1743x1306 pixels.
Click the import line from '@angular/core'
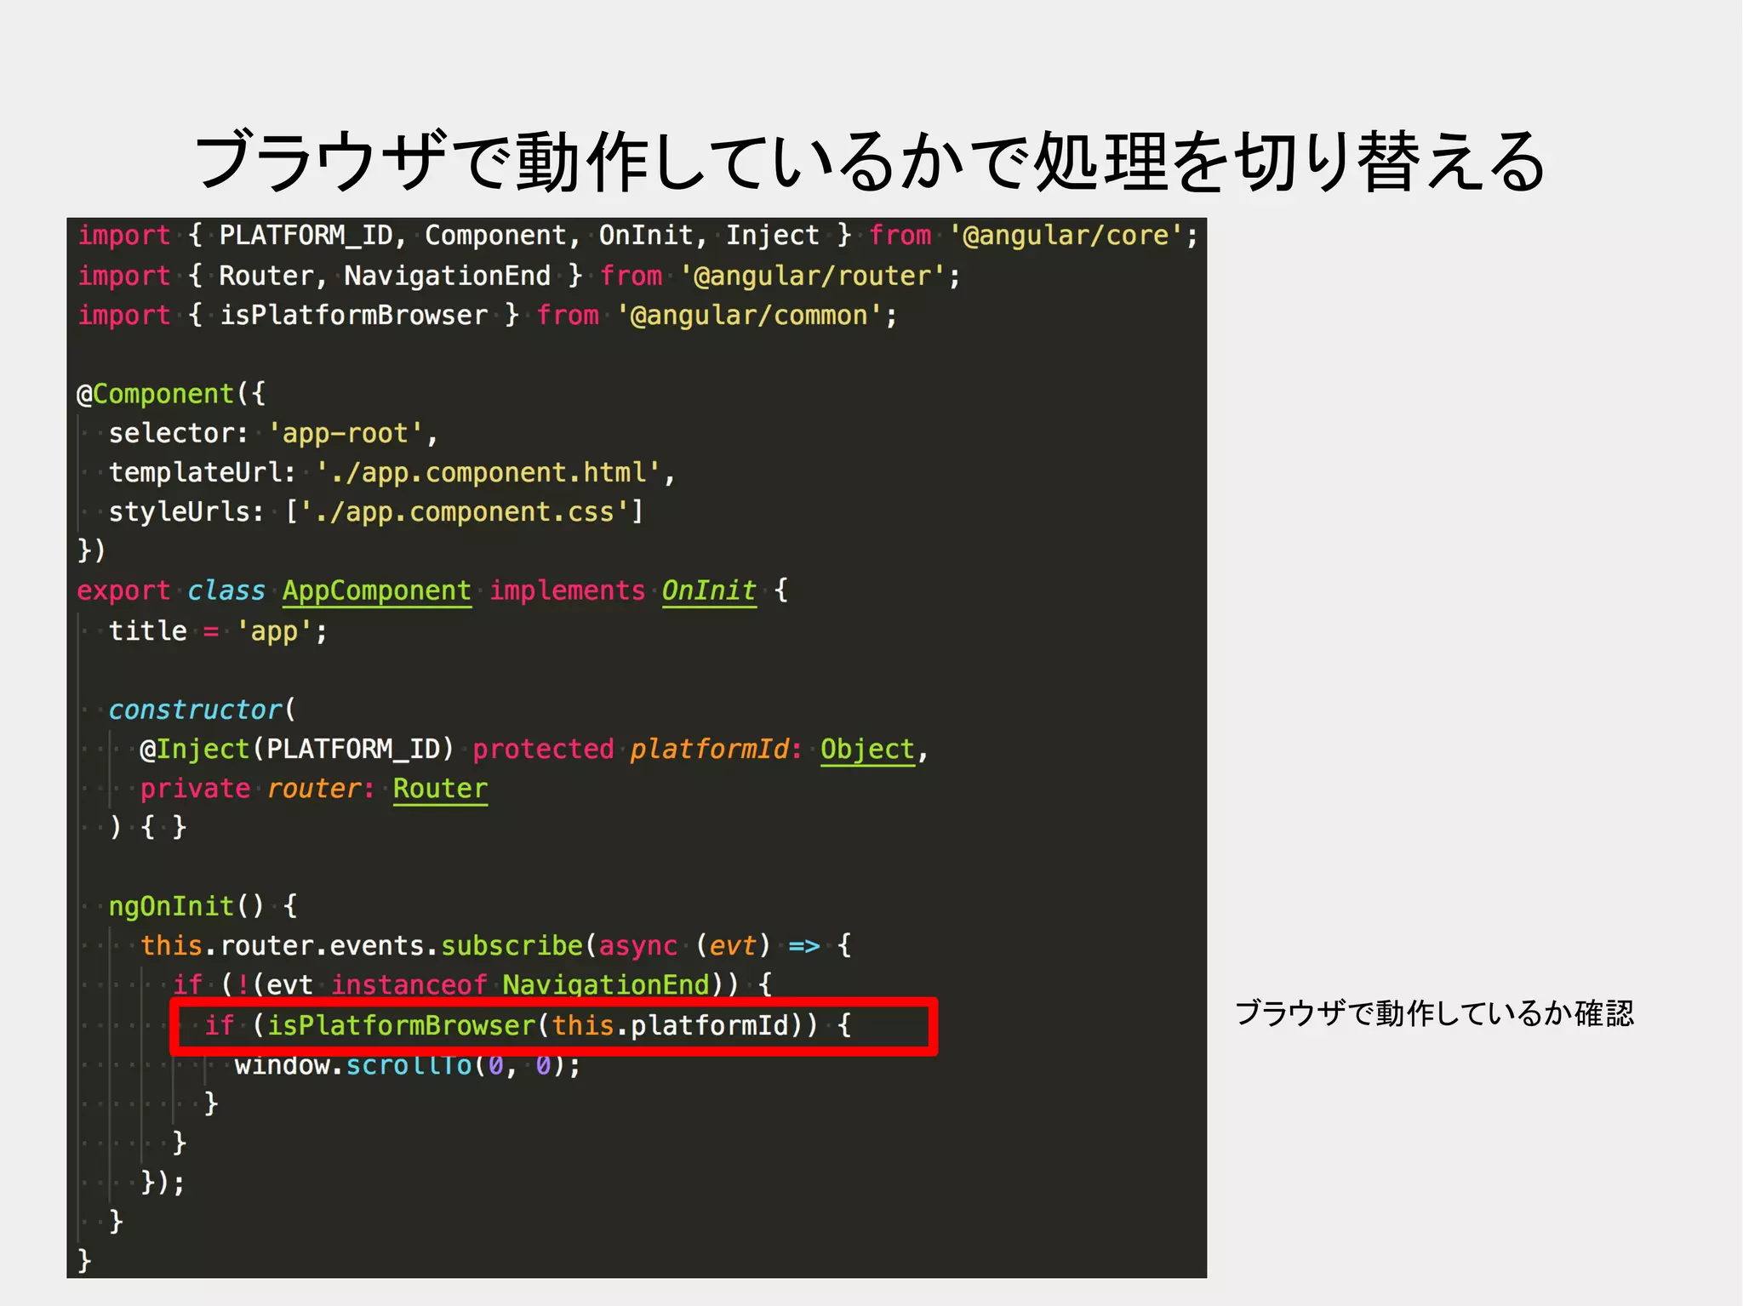coord(637,236)
